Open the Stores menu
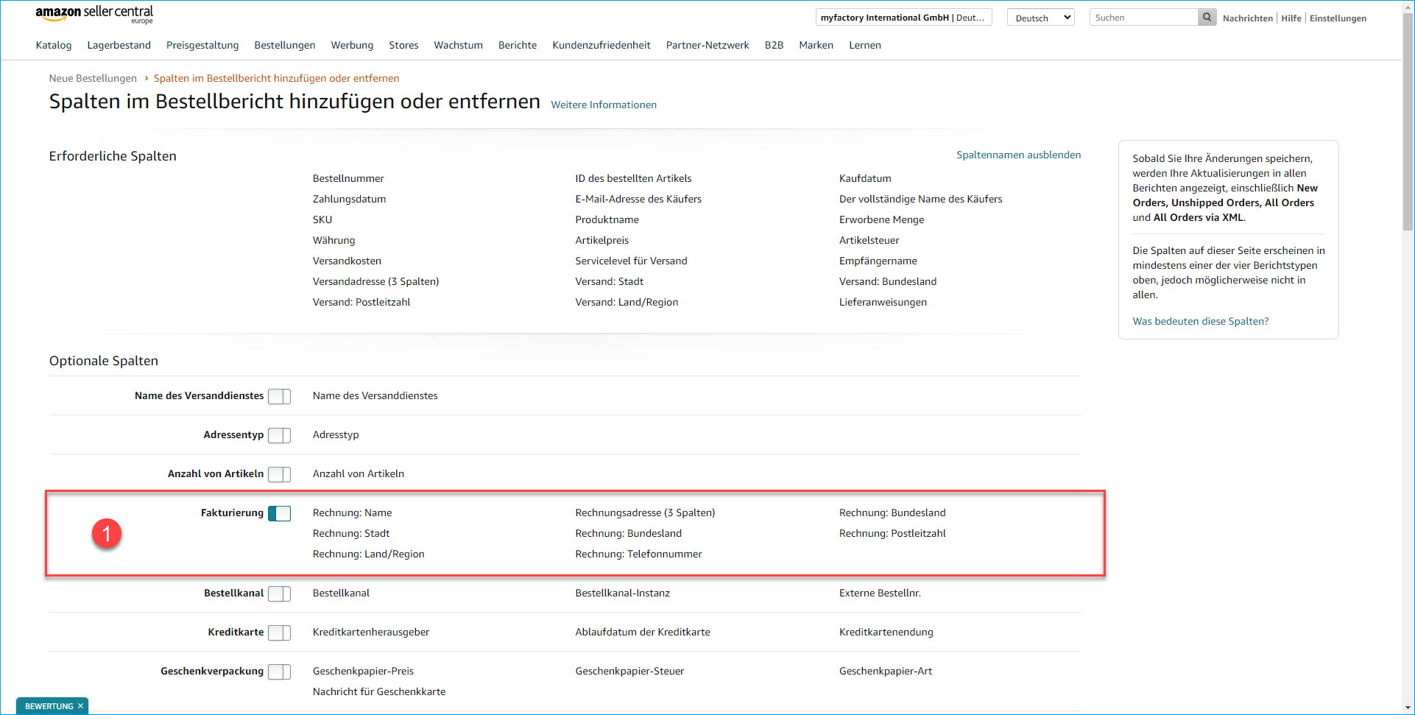The width and height of the screenshot is (1415, 715). (403, 45)
